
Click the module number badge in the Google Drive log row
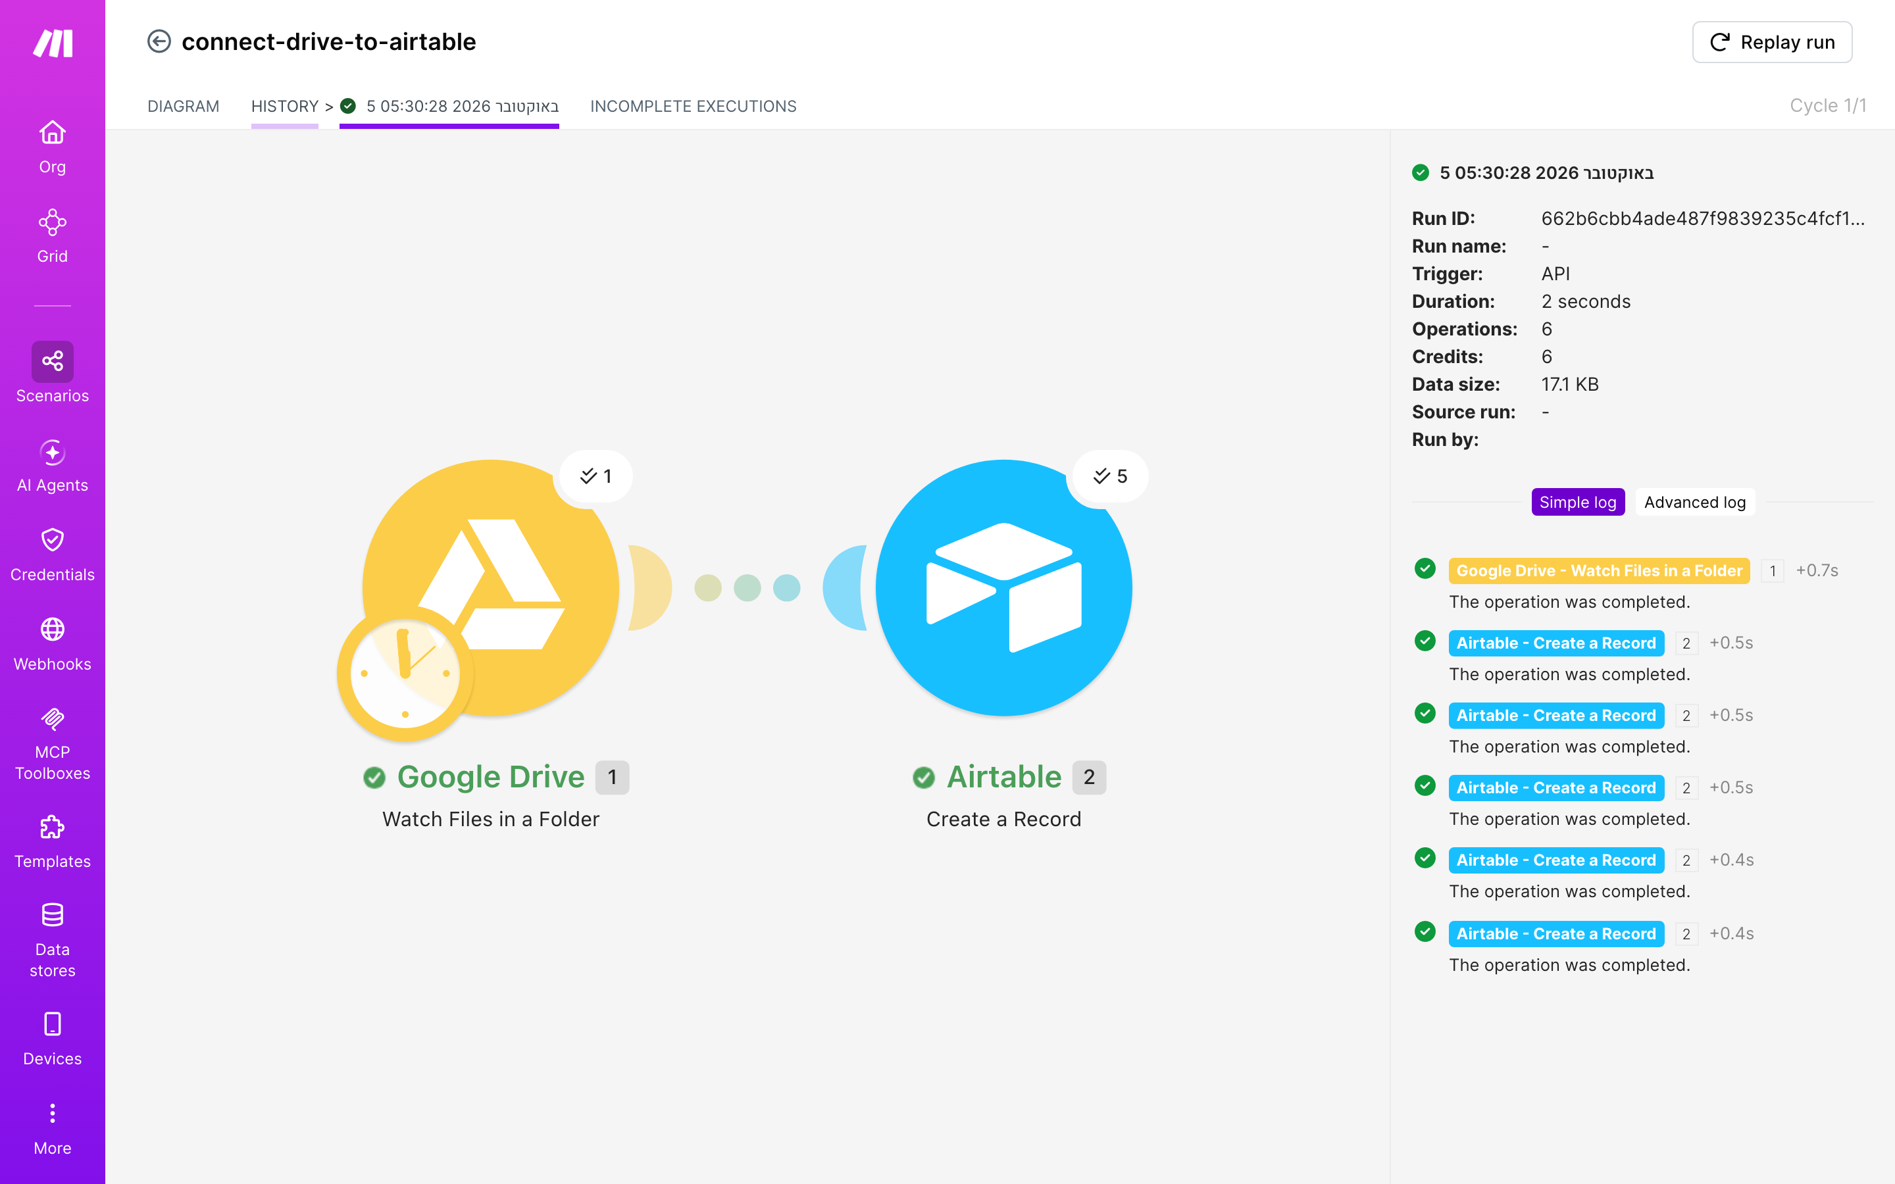tap(1772, 571)
